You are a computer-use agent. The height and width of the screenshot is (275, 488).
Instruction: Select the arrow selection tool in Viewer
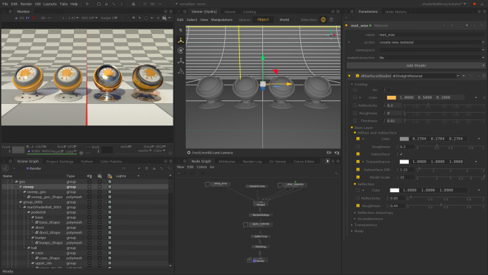pyautogui.click(x=180, y=30)
